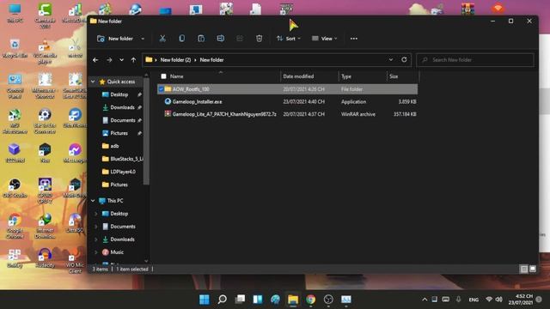Viewport: 550px width, 309px height.
Task: Expand Downloads under This PC
Action: point(95,239)
